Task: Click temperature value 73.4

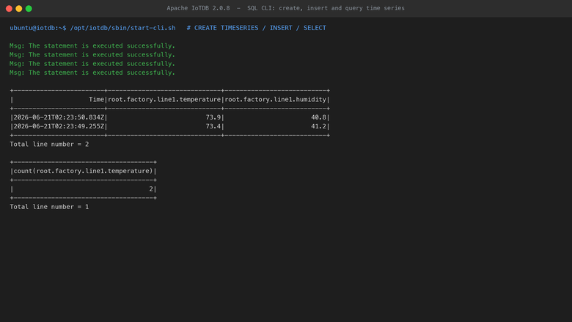Action: point(213,126)
